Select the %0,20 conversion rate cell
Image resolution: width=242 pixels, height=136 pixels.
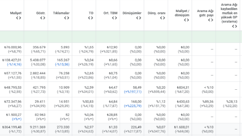[161, 88]
